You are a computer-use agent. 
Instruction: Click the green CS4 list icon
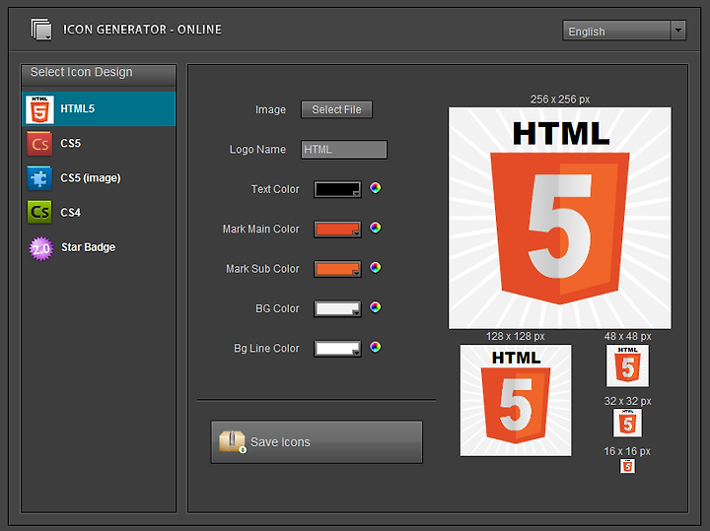coord(39,213)
